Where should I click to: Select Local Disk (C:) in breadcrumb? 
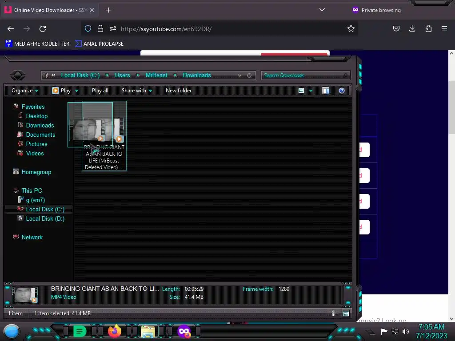click(80, 75)
